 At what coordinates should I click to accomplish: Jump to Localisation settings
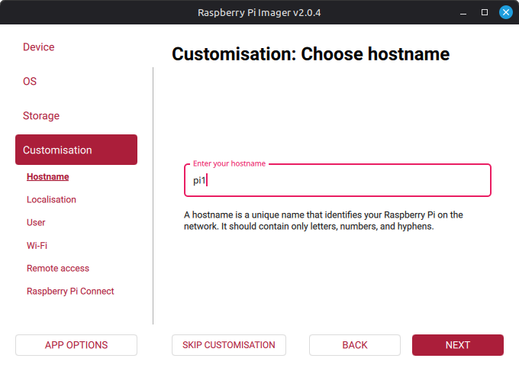pos(51,199)
